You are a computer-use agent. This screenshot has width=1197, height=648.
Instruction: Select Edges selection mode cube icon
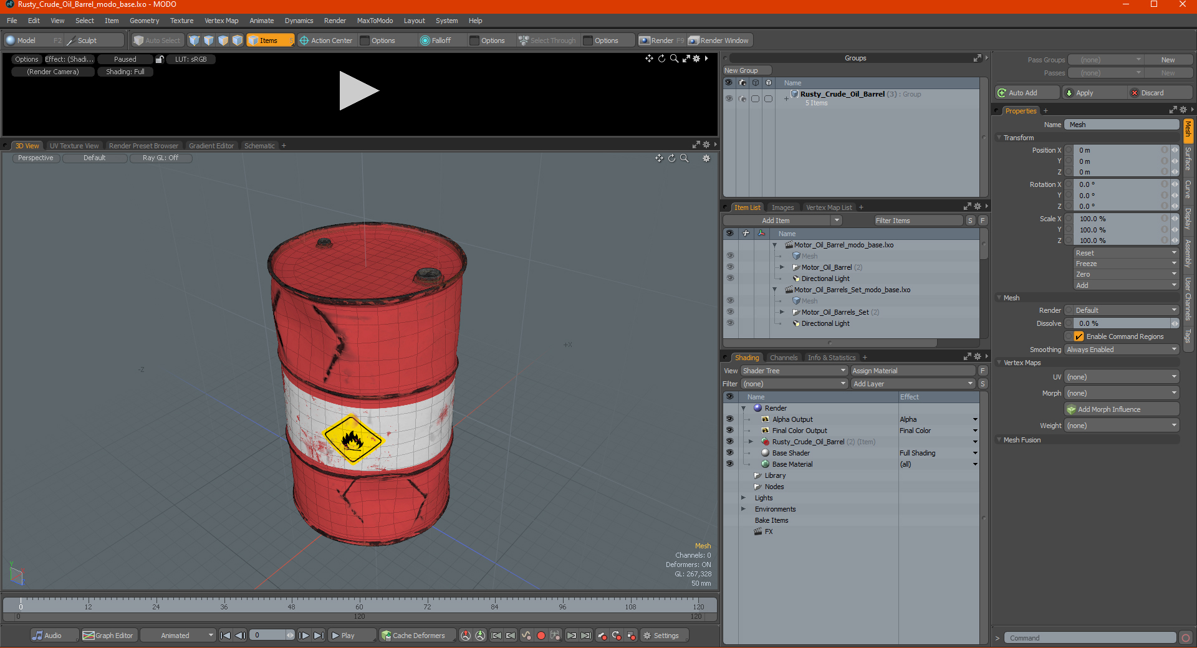tap(209, 40)
